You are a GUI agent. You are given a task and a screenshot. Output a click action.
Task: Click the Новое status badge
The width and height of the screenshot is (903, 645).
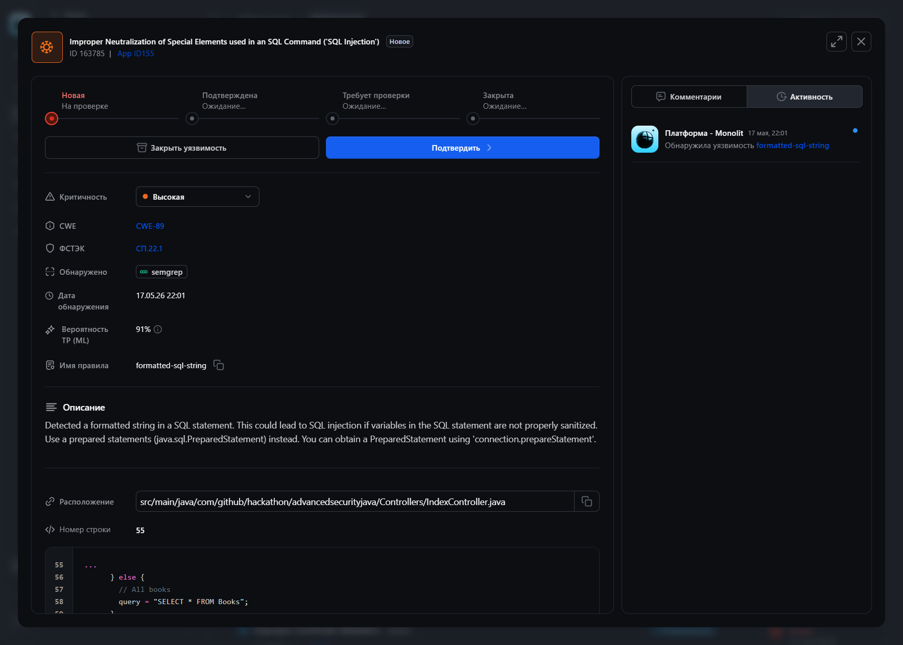click(x=399, y=41)
